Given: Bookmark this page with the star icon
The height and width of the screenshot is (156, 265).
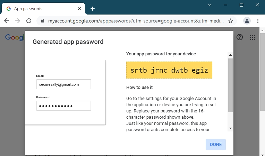Looking at the screenshot, I should [231, 21].
